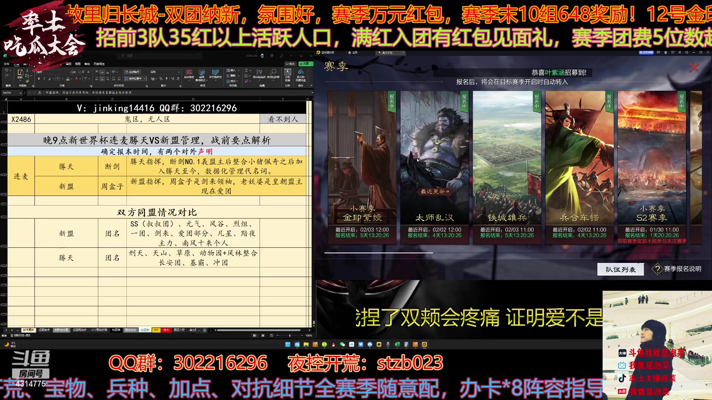712x400 pixels.
Task: Open Excel 文件 file menu
Action: [x=6, y=64]
